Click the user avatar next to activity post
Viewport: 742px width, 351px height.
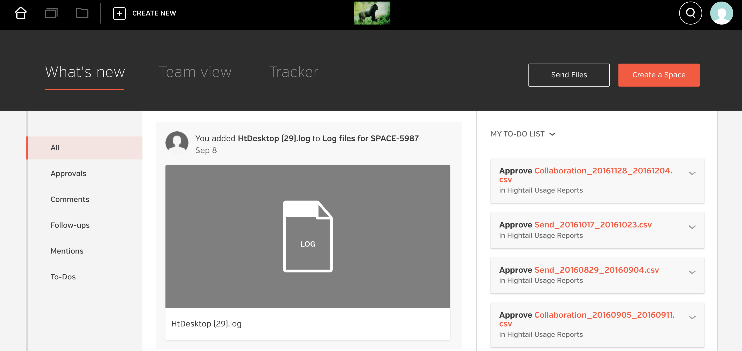tap(177, 143)
